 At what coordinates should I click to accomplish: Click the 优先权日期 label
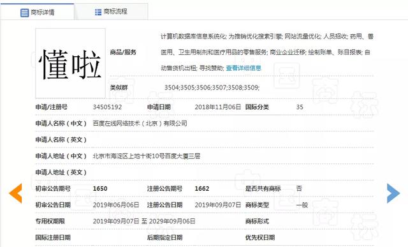point(260,237)
